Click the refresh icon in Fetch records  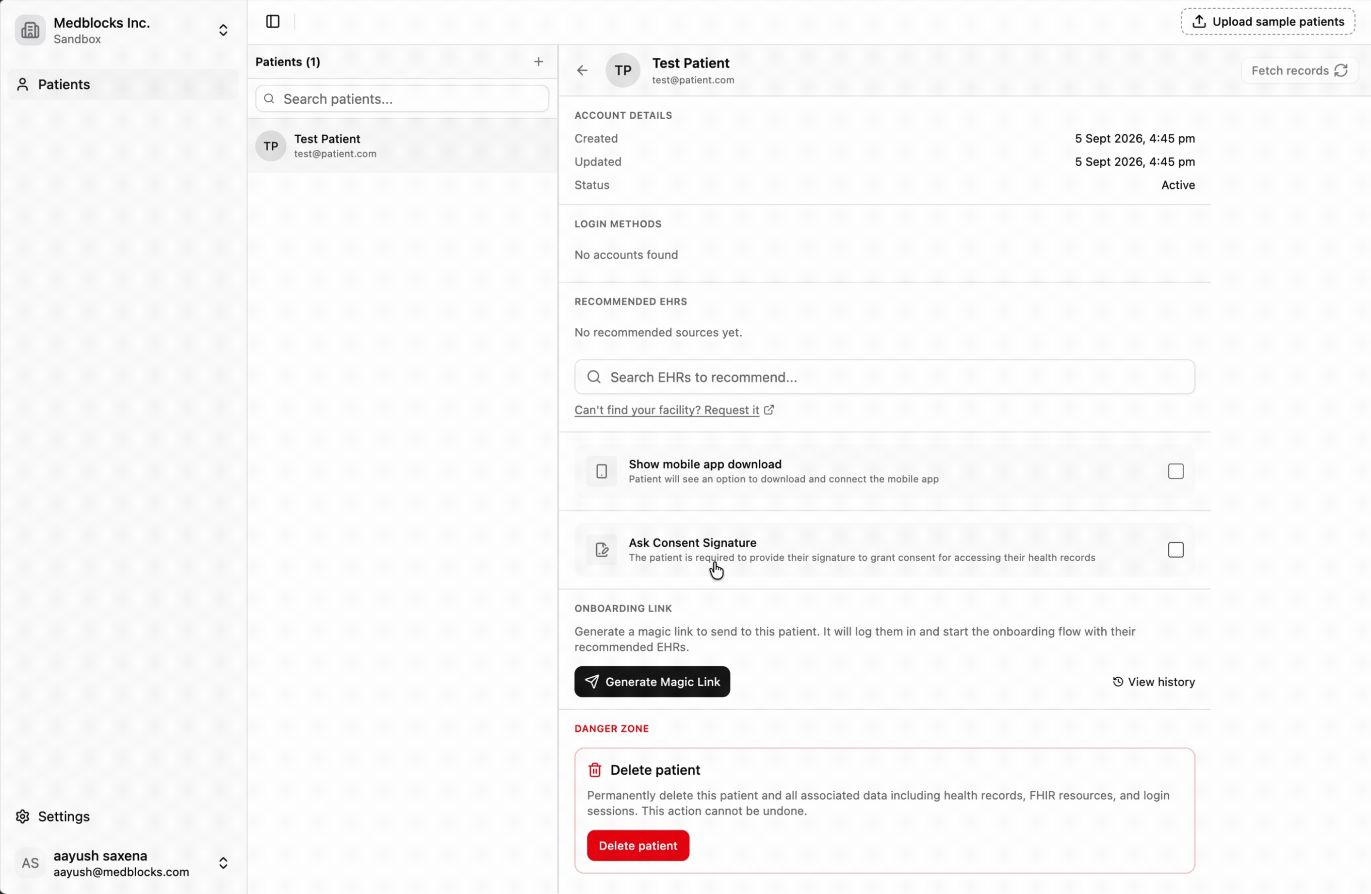[x=1341, y=71]
